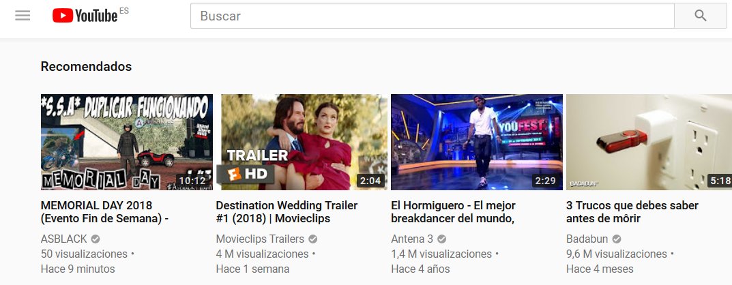
Task: Visit the Antena 3 channel
Action: (x=412, y=239)
